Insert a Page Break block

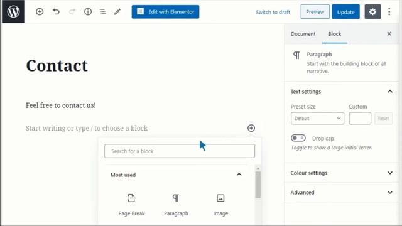tap(131, 205)
